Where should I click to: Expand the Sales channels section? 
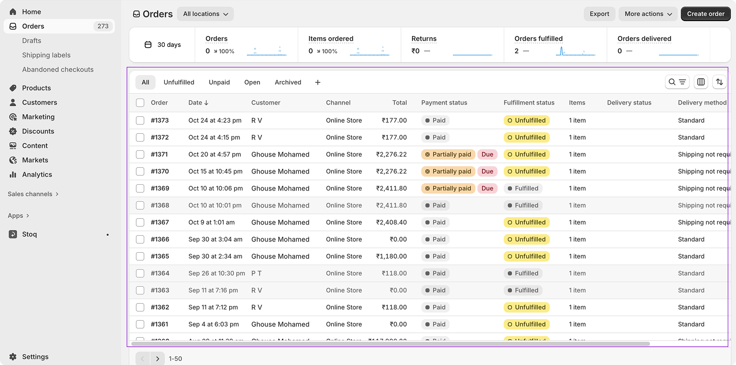tap(33, 194)
